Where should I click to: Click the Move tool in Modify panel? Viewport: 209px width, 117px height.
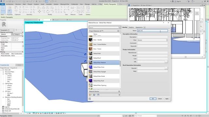point(39,12)
